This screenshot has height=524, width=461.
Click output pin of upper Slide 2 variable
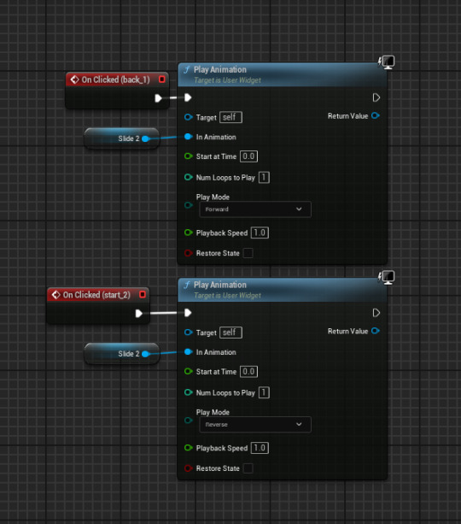[x=145, y=138]
